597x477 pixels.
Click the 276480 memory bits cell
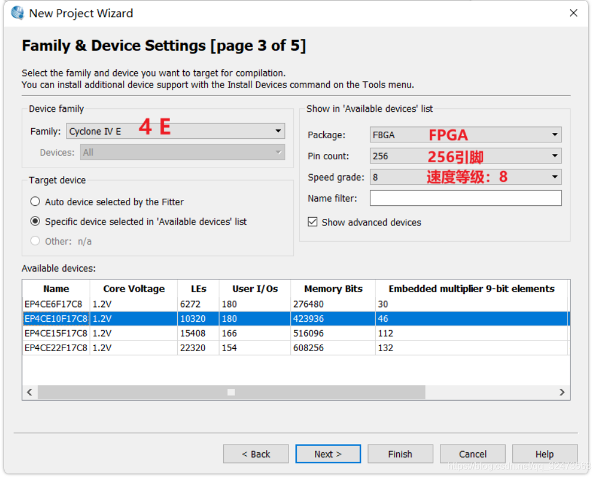[333, 304]
